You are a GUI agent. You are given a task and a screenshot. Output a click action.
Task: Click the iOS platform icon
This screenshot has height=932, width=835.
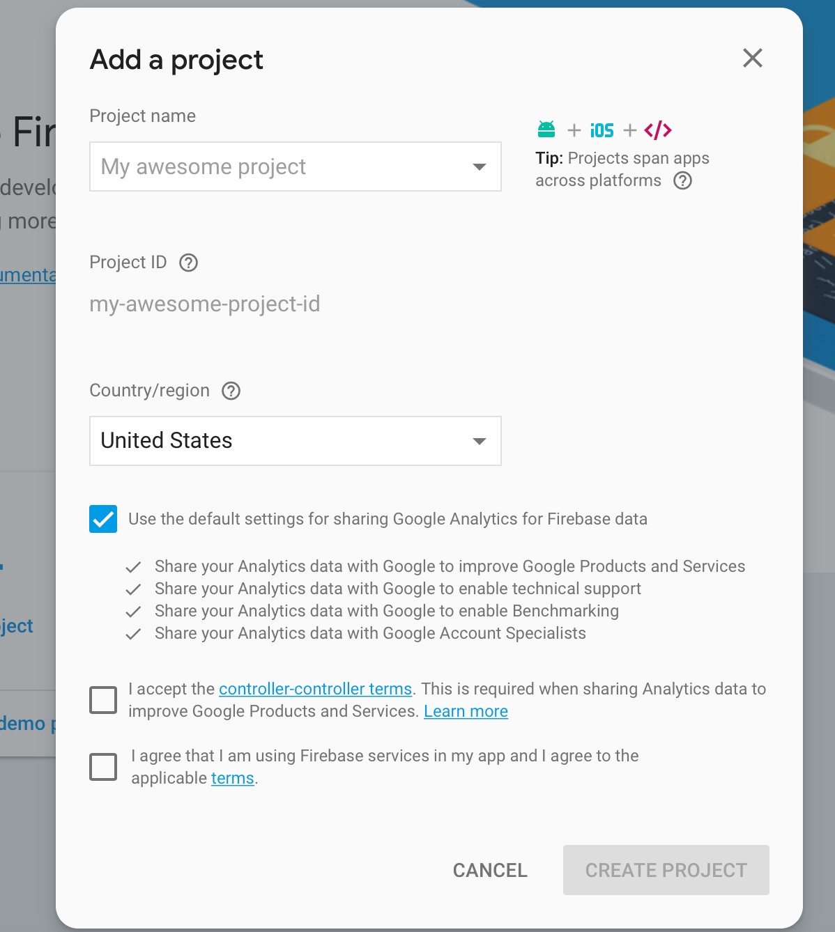tap(602, 130)
